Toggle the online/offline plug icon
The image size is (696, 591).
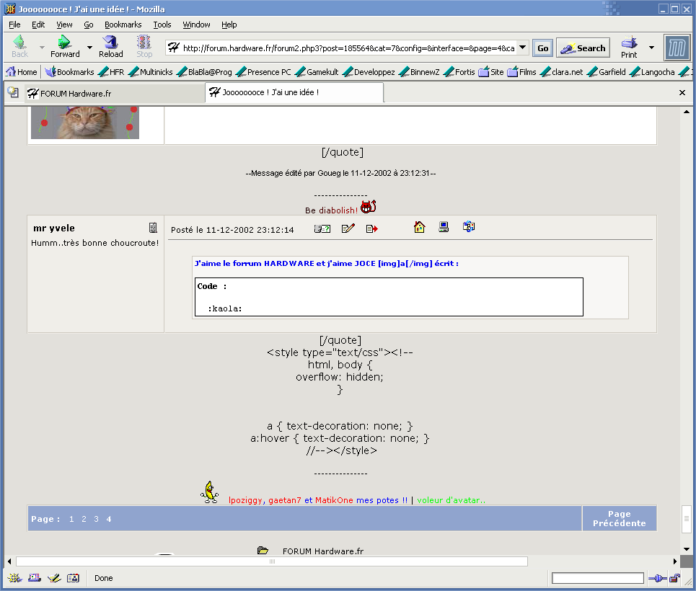click(656, 578)
